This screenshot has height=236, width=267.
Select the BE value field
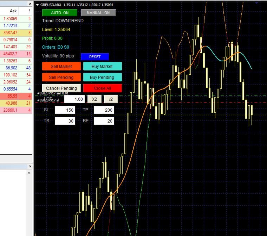pos(104,121)
